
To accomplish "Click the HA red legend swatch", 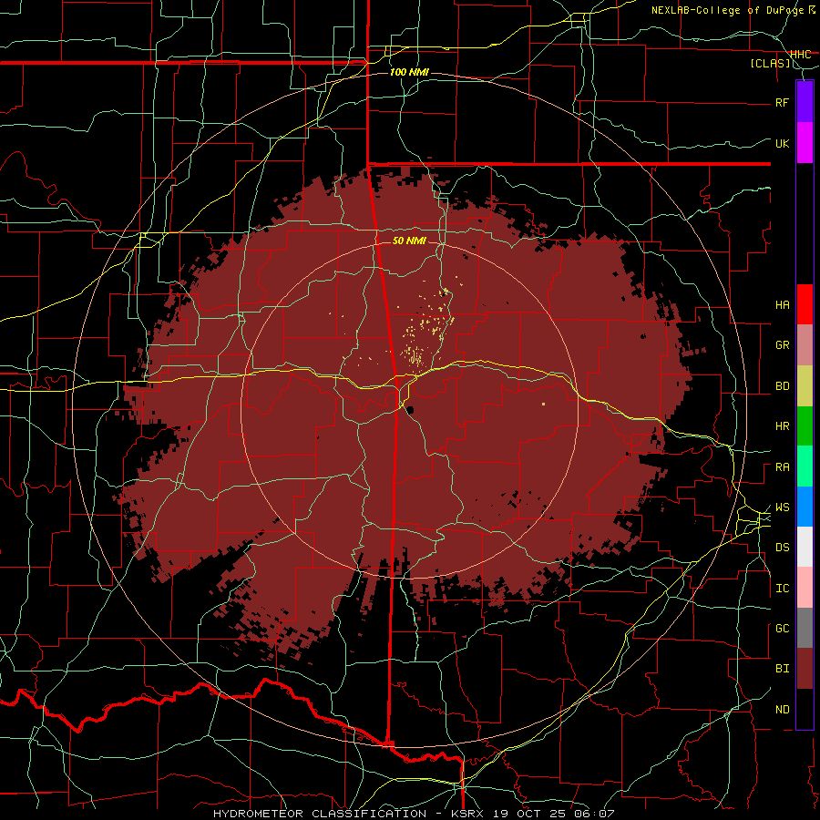I will pos(805,304).
